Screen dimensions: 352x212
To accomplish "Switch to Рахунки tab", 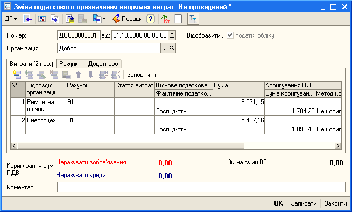I will pos(71,64).
